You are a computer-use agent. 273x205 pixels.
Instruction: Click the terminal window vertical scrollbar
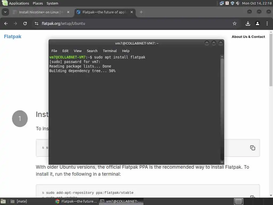[x=222, y=109]
